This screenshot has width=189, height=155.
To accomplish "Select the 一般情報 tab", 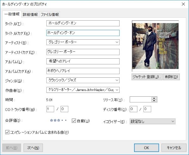I will (x=12, y=14).
